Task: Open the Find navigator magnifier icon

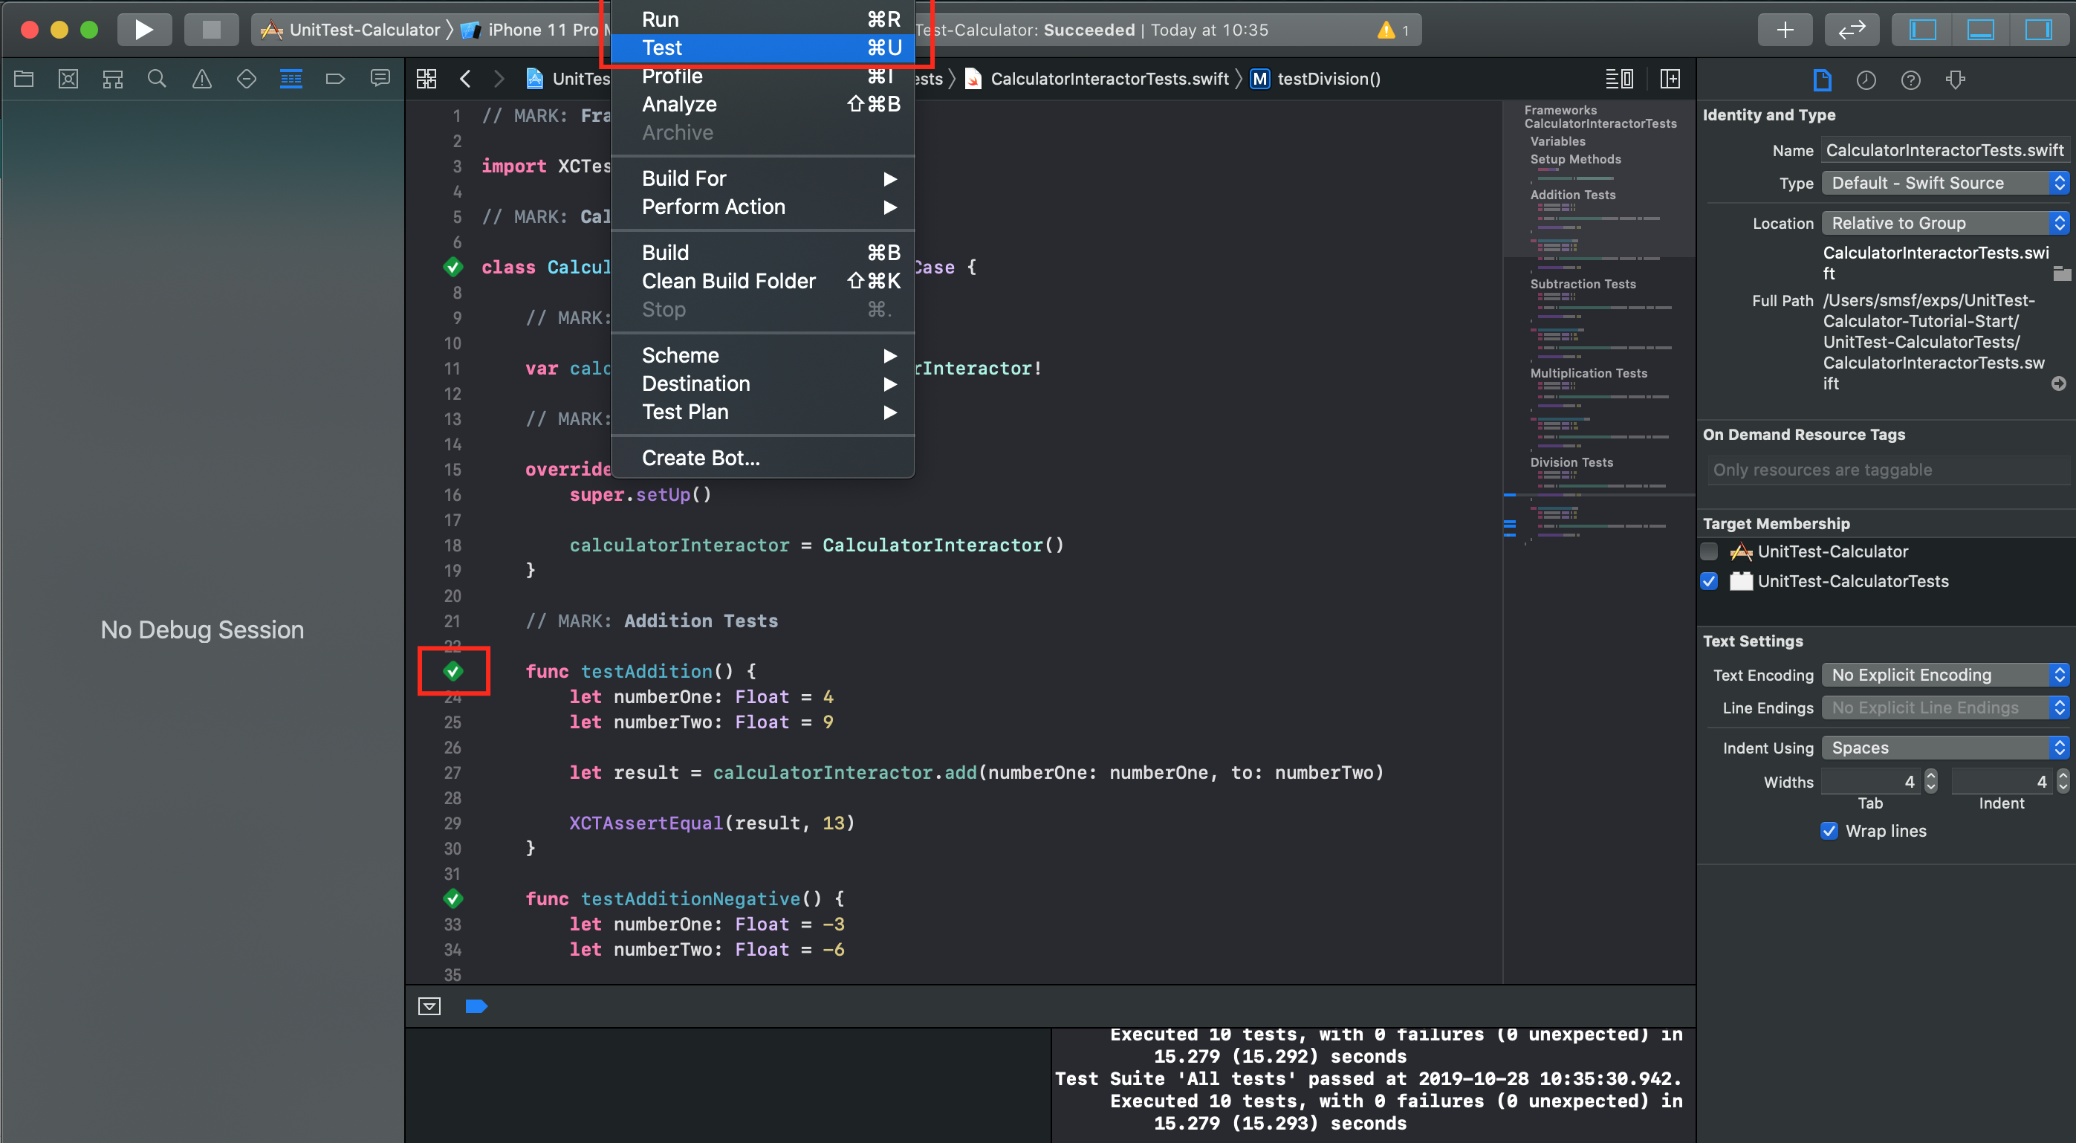Action: tap(158, 79)
